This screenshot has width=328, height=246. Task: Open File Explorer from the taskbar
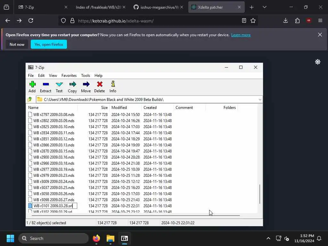(111, 238)
